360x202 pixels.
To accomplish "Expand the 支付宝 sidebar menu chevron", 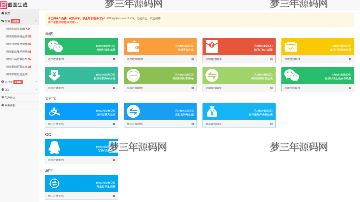I will 37,82.
